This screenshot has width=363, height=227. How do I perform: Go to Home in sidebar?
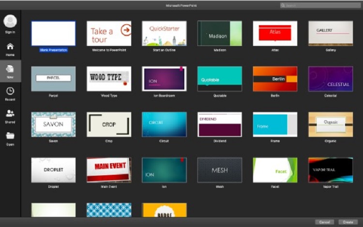(10, 49)
